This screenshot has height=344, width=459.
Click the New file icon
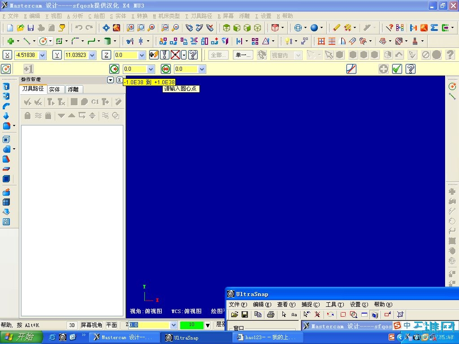(10, 28)
